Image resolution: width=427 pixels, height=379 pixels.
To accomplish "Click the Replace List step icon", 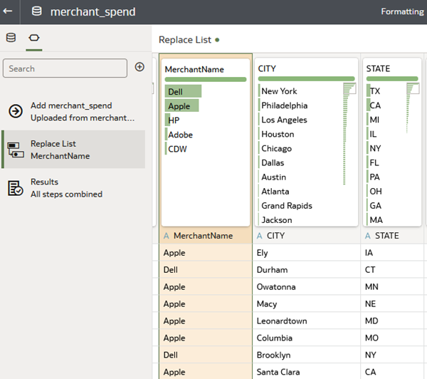I will point(15,150).
